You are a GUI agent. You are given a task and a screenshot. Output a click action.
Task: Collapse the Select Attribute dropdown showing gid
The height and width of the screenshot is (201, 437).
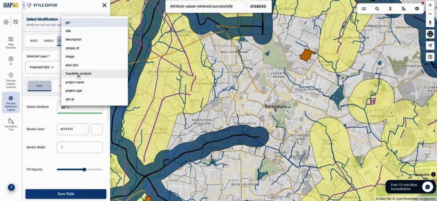[79, 107]
